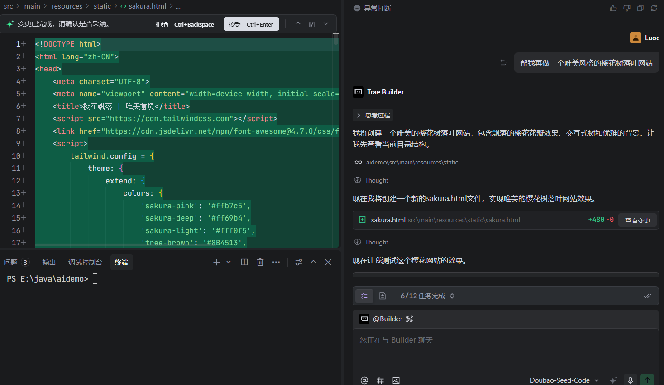
Task: Maximize the bottom panel with up chevron
Action: tap(313, 262)
